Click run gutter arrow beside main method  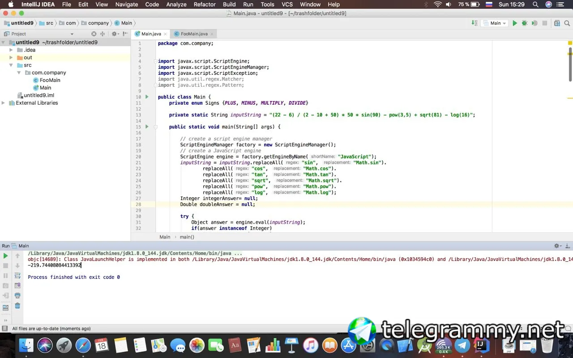(147, 127)
